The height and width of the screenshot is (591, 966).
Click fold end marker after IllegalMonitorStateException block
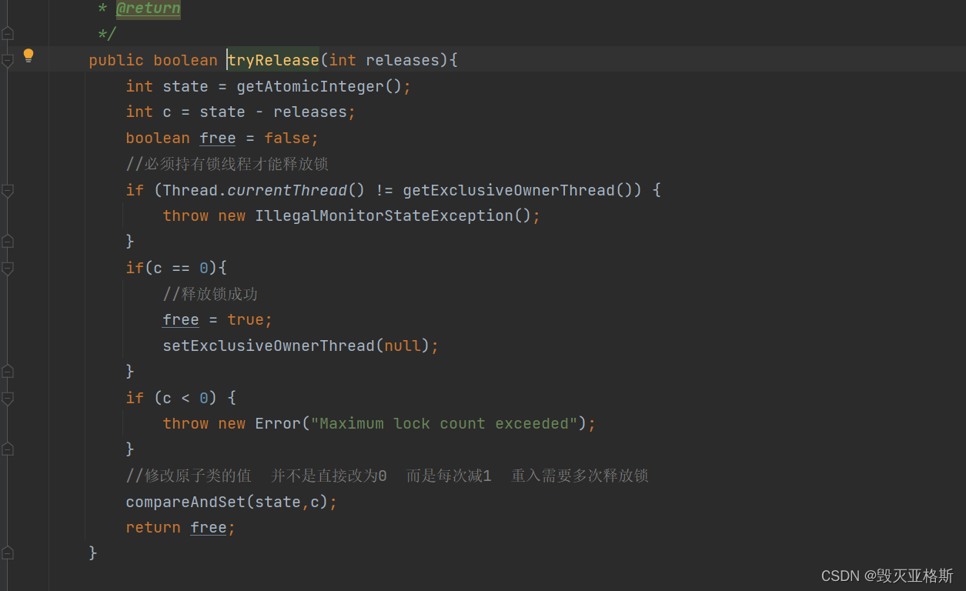tap(8, 242)
